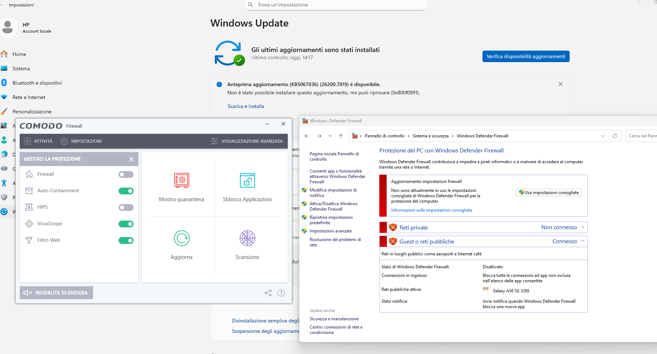The width and height of the screenshot is (657, 354).
Task: Open Impostazioni avanzate link in Firewall
Action: pyautogui.click(x=330, y=231)
